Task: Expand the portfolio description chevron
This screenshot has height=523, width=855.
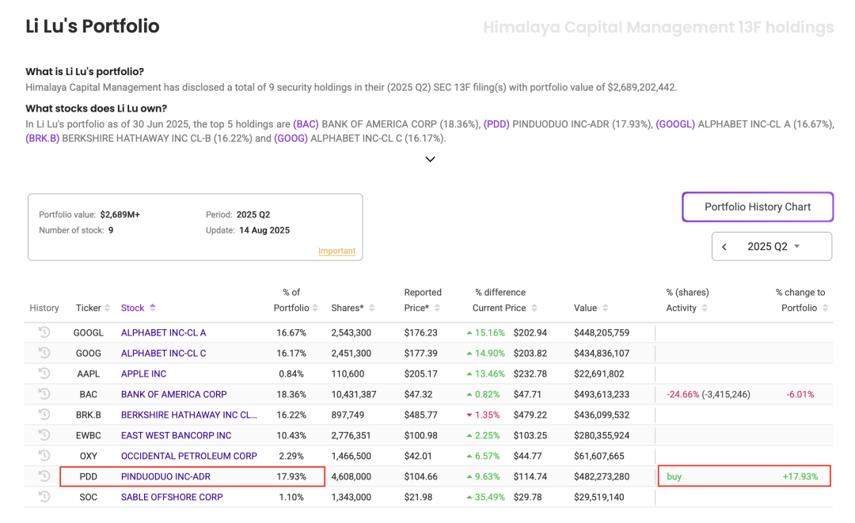Action: pos(430,159)
